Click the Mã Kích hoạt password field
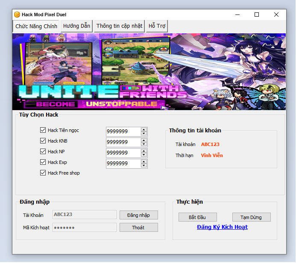296x263 pixels. pos(85,228)
